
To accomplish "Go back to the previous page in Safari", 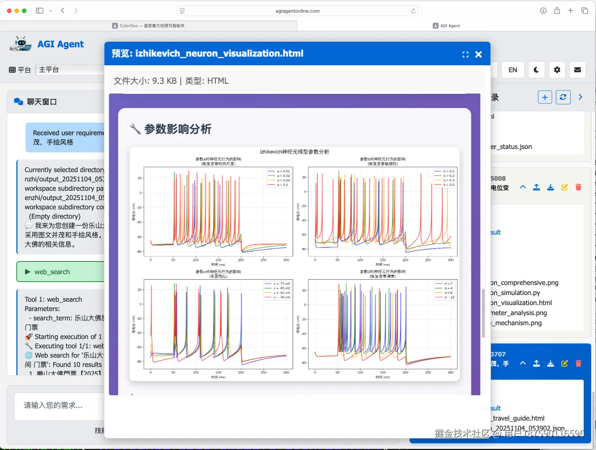I will [x=63, y=11].
